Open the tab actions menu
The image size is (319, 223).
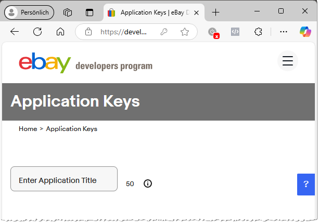click(90, 12)
